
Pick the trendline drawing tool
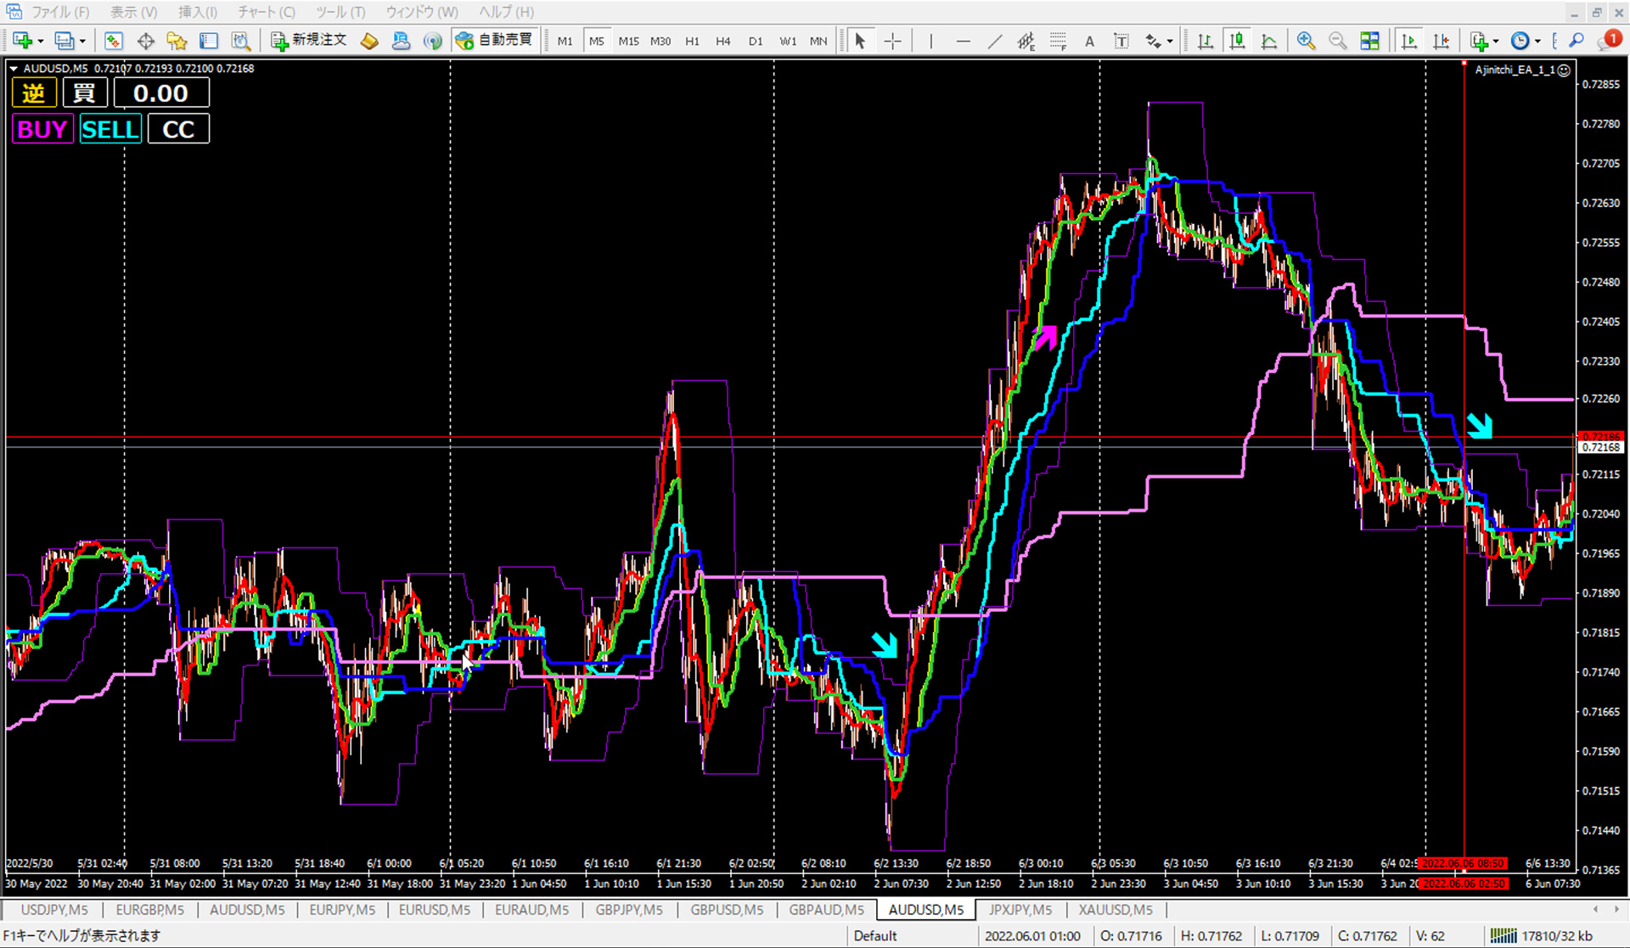click(x=994, y=41)
